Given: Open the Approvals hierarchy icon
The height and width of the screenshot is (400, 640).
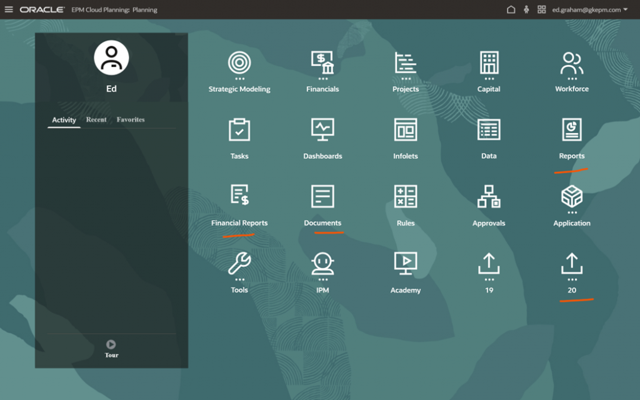Looking at the screenshot, I should pos(489,196).
